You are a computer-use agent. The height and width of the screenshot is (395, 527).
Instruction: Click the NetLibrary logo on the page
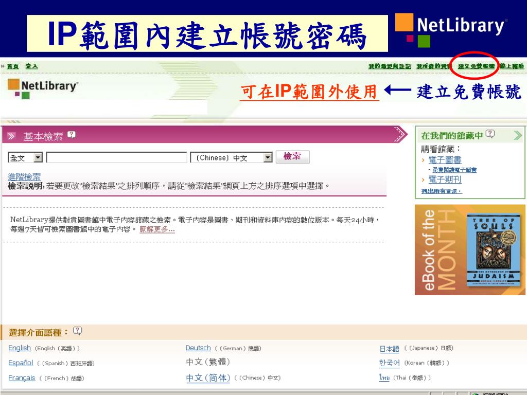[43, 88]
